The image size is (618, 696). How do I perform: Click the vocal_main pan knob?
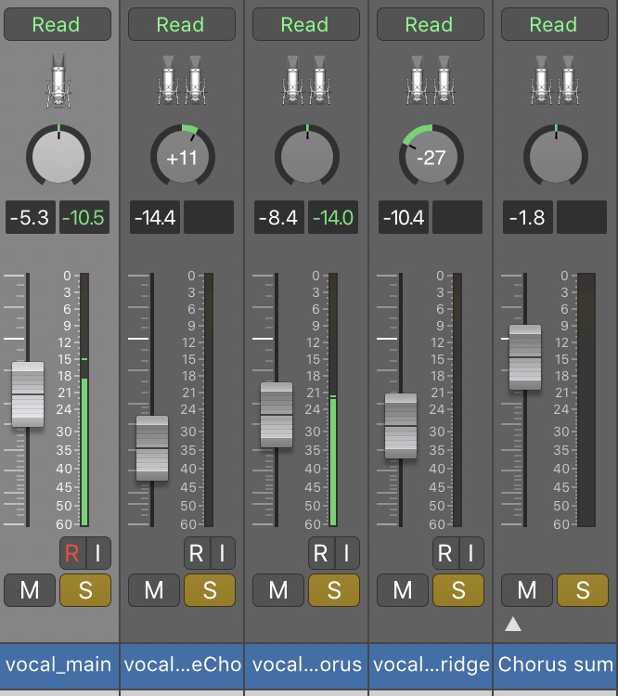(x=58, y=157)
